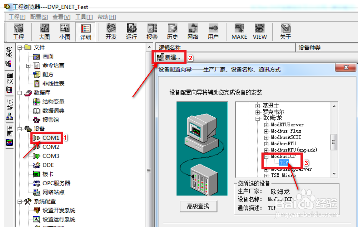Select OPC服务器 under 设备
The image size is (358, 227).
pos(57,183)
